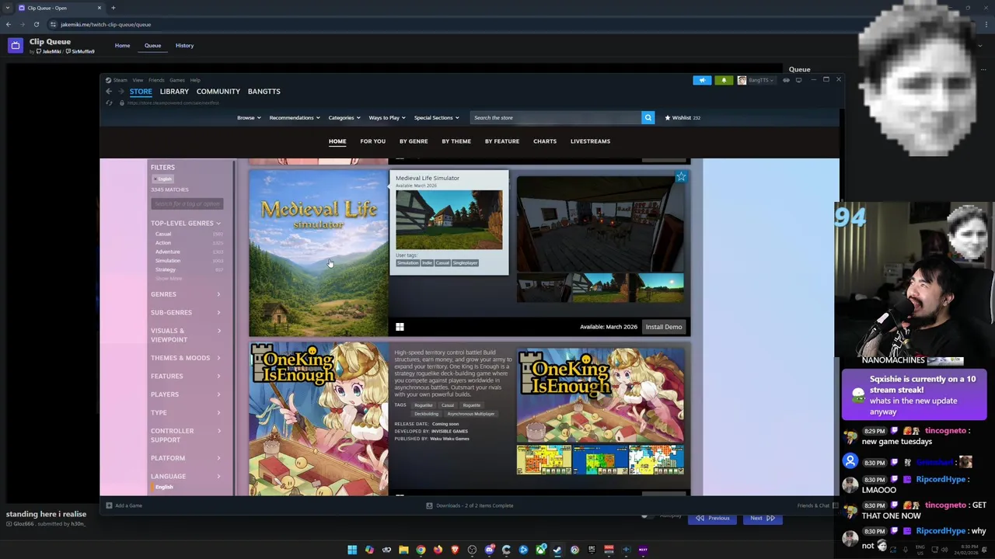The image size is (995, 559).
Task: Remove the English filter chip
Action: (162, 179)
